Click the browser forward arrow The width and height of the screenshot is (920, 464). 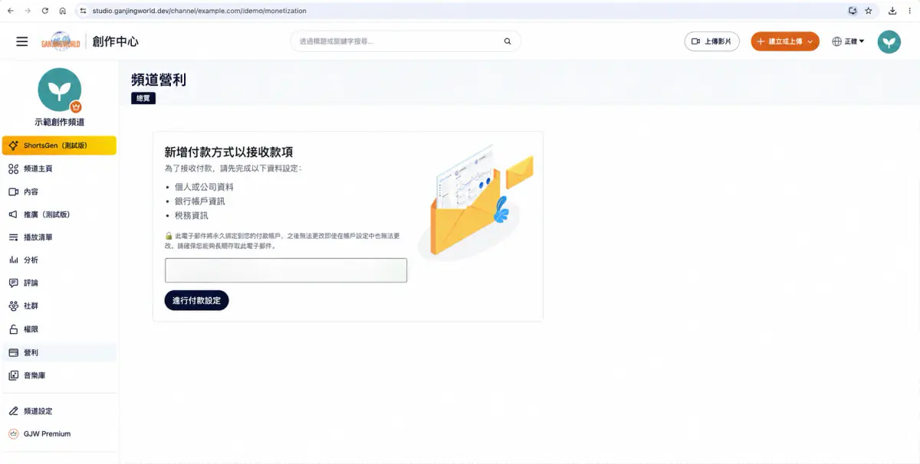[x=28, y=11]
